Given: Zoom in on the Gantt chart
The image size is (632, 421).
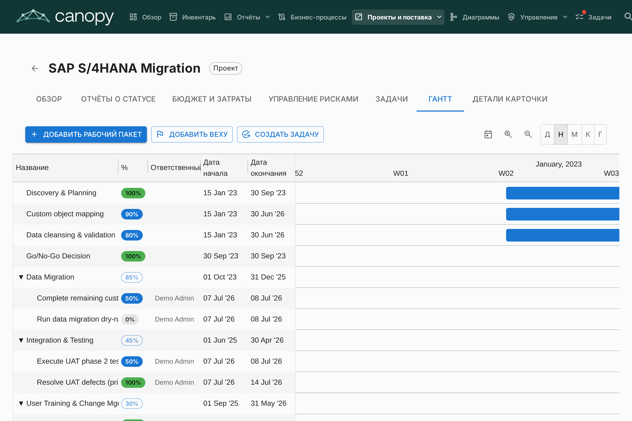Looking at the screenshot, I should (508, 134).
